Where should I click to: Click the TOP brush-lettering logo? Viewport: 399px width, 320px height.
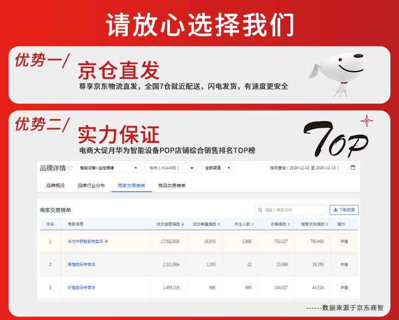[x=336, y=139]
